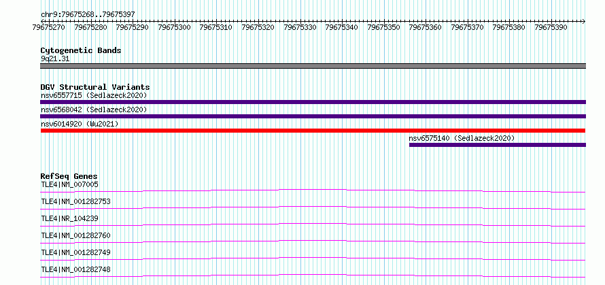This screenshot has height=285, width=605.
Task: Select the TLE4|NM_001282748 intron line
Action: point(313,275)
